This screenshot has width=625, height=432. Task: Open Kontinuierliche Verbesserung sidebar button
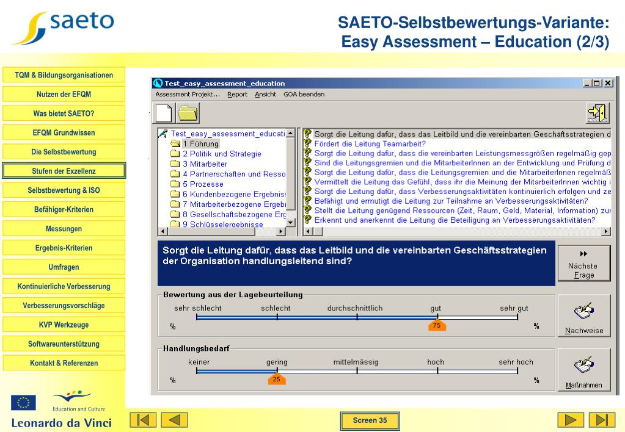[x=64, y=286]
